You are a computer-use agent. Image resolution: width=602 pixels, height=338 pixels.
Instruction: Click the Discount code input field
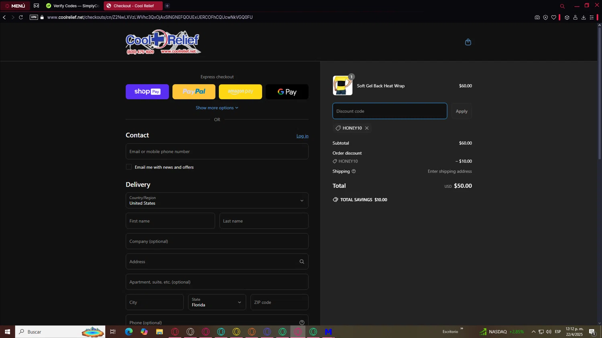pyautogui.click(x=390, y=111)
